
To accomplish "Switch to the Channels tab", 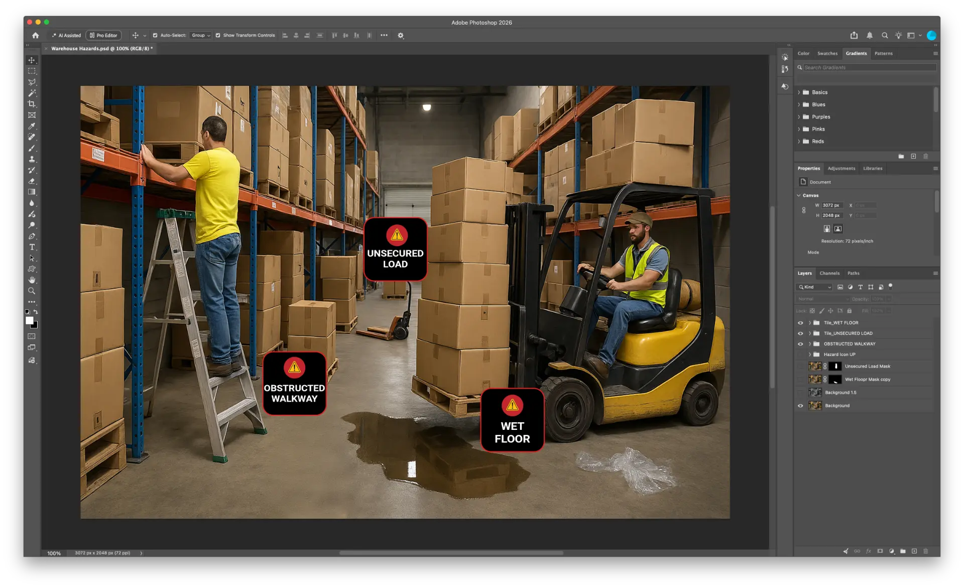I will (829, 274).
